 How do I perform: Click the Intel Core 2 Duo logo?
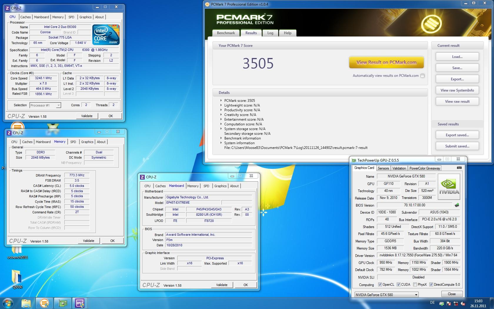(106, 35)
